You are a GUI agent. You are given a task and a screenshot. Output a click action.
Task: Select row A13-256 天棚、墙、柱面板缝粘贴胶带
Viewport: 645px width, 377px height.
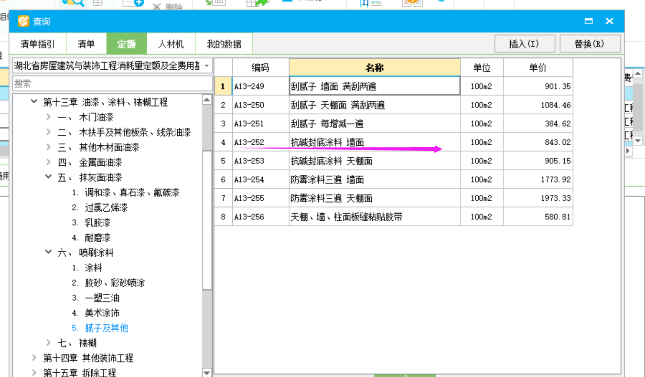point(393,217)
